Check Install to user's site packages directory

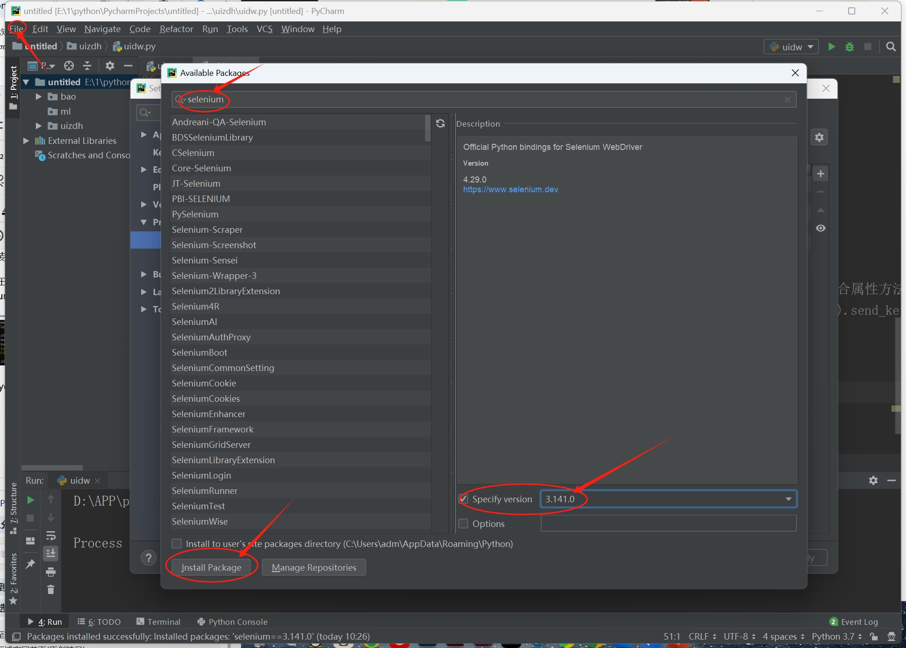click(177, 544)
